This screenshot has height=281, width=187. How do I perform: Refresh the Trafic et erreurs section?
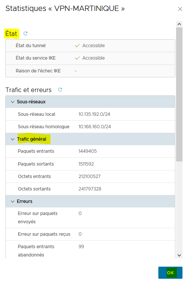pyautogui.click(x=60, y=90)
